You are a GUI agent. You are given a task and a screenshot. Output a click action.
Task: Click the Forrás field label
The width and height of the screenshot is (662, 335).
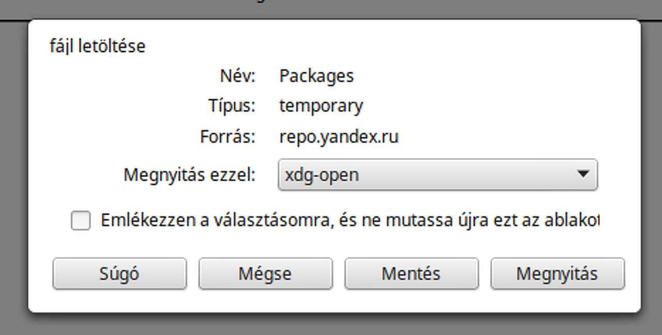(x=228, y=137)
